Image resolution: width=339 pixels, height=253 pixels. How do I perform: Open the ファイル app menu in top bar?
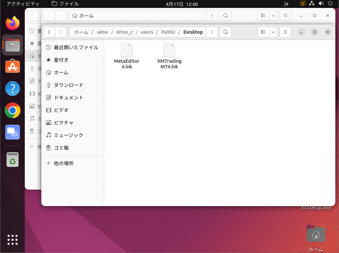click(65, 4)
